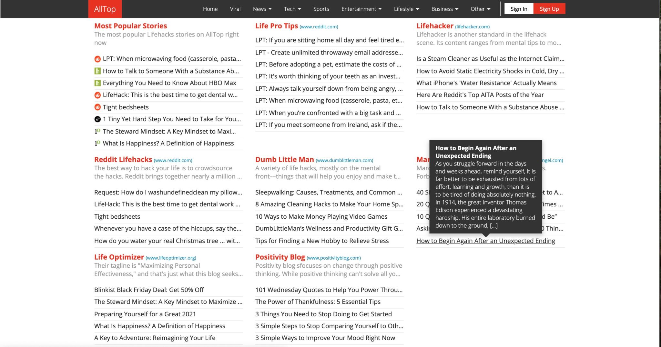Open the Most Popular Stories heading
This screenshot has height=347, width=661.
130,26
